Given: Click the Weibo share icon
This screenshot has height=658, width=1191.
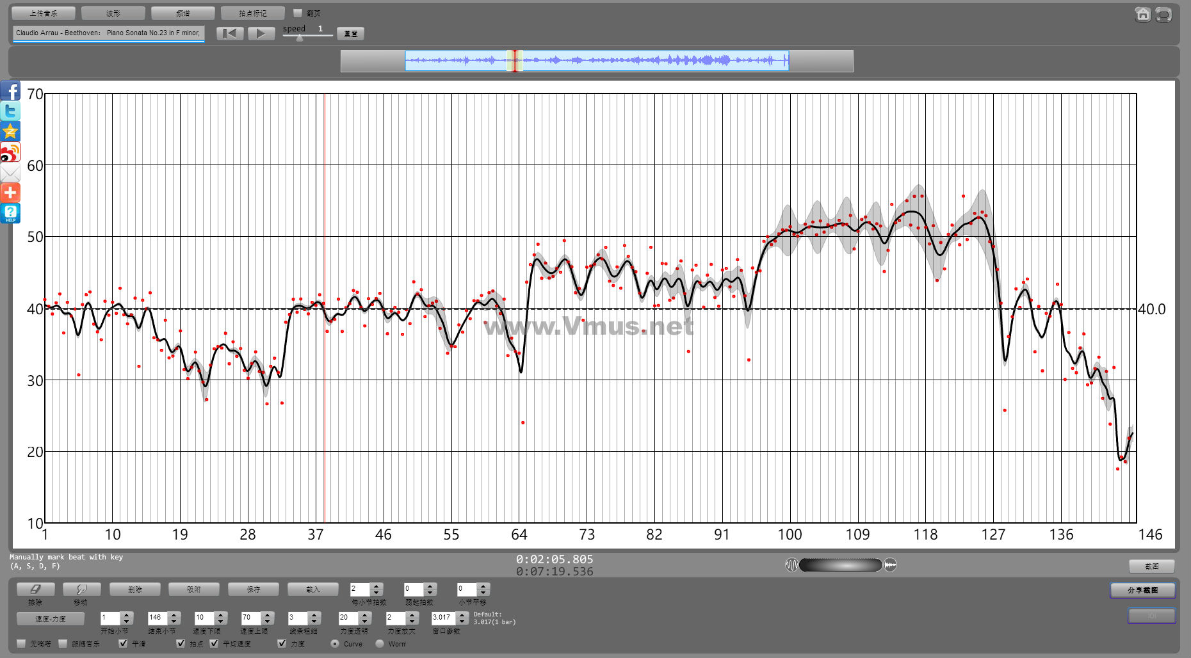Looking at the screenshot, I should (10, 152).
